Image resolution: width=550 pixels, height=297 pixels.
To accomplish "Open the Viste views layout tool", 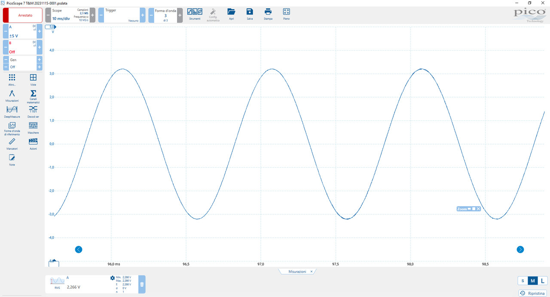I will tap(33, 80).
